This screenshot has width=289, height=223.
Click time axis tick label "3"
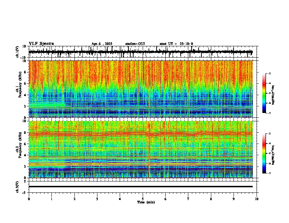[x=97, y=199]
